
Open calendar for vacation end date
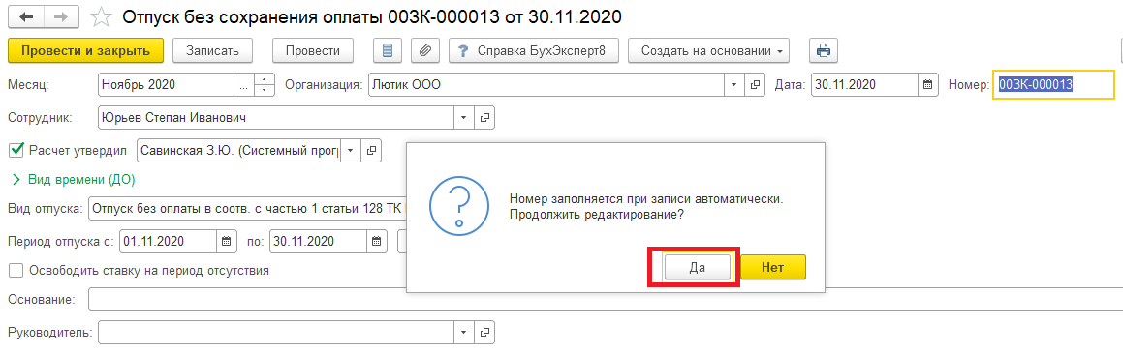point(377,241)
